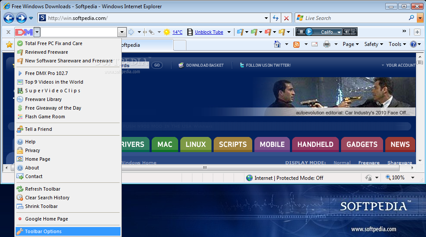
Task: Go back with the browser Back arrow
Action: pyautogui.click(x=9, y=18)
